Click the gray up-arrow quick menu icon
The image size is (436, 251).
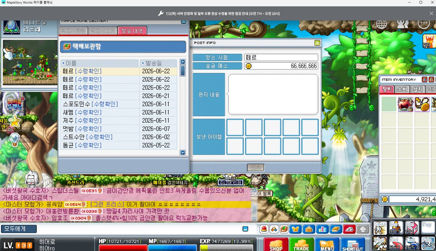363,229
